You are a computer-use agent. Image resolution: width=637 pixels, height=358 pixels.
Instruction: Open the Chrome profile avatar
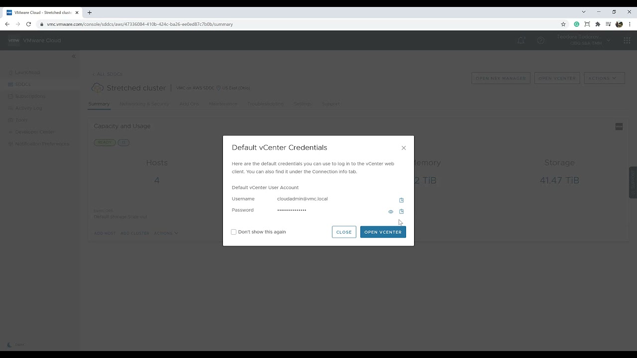tap(619, 24)
